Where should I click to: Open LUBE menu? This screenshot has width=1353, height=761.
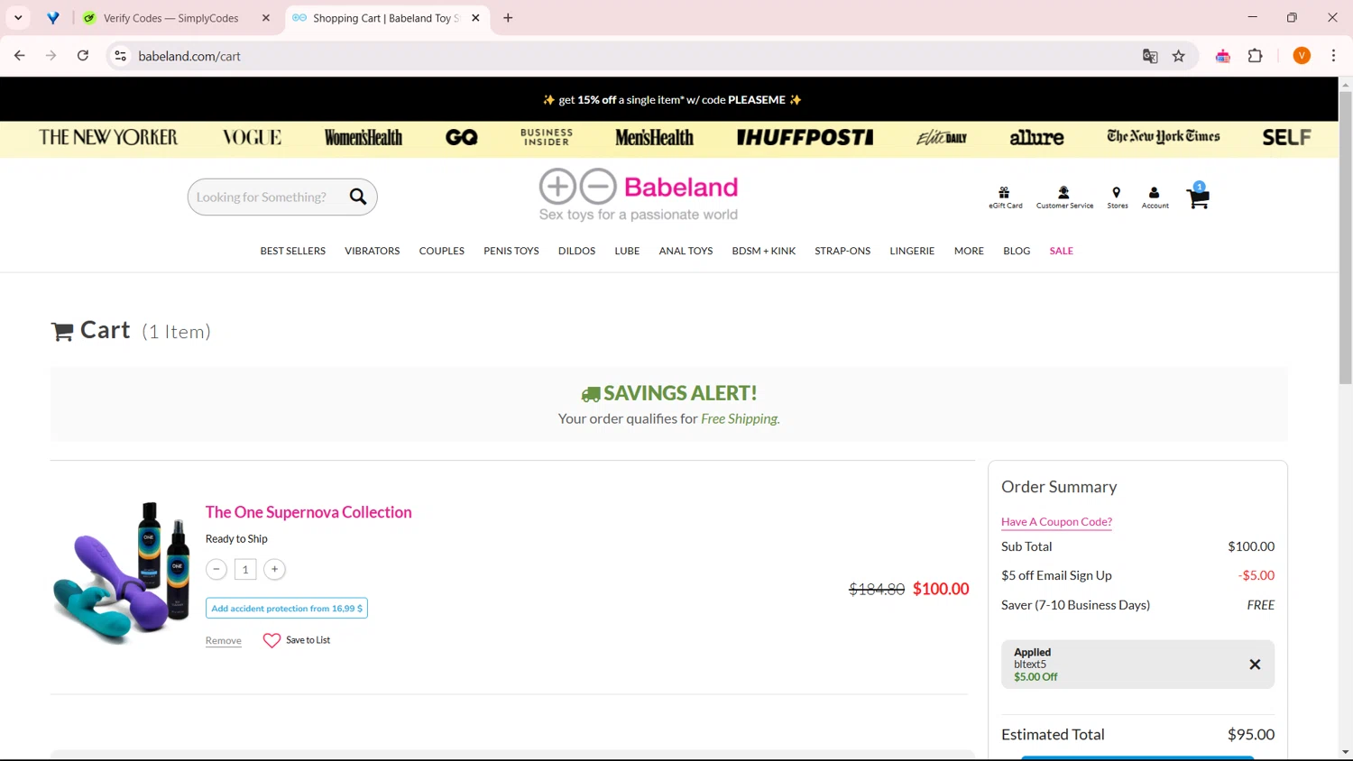pos(627,251)
